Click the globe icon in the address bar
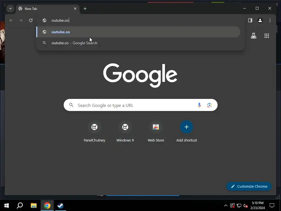 (44, 20)
